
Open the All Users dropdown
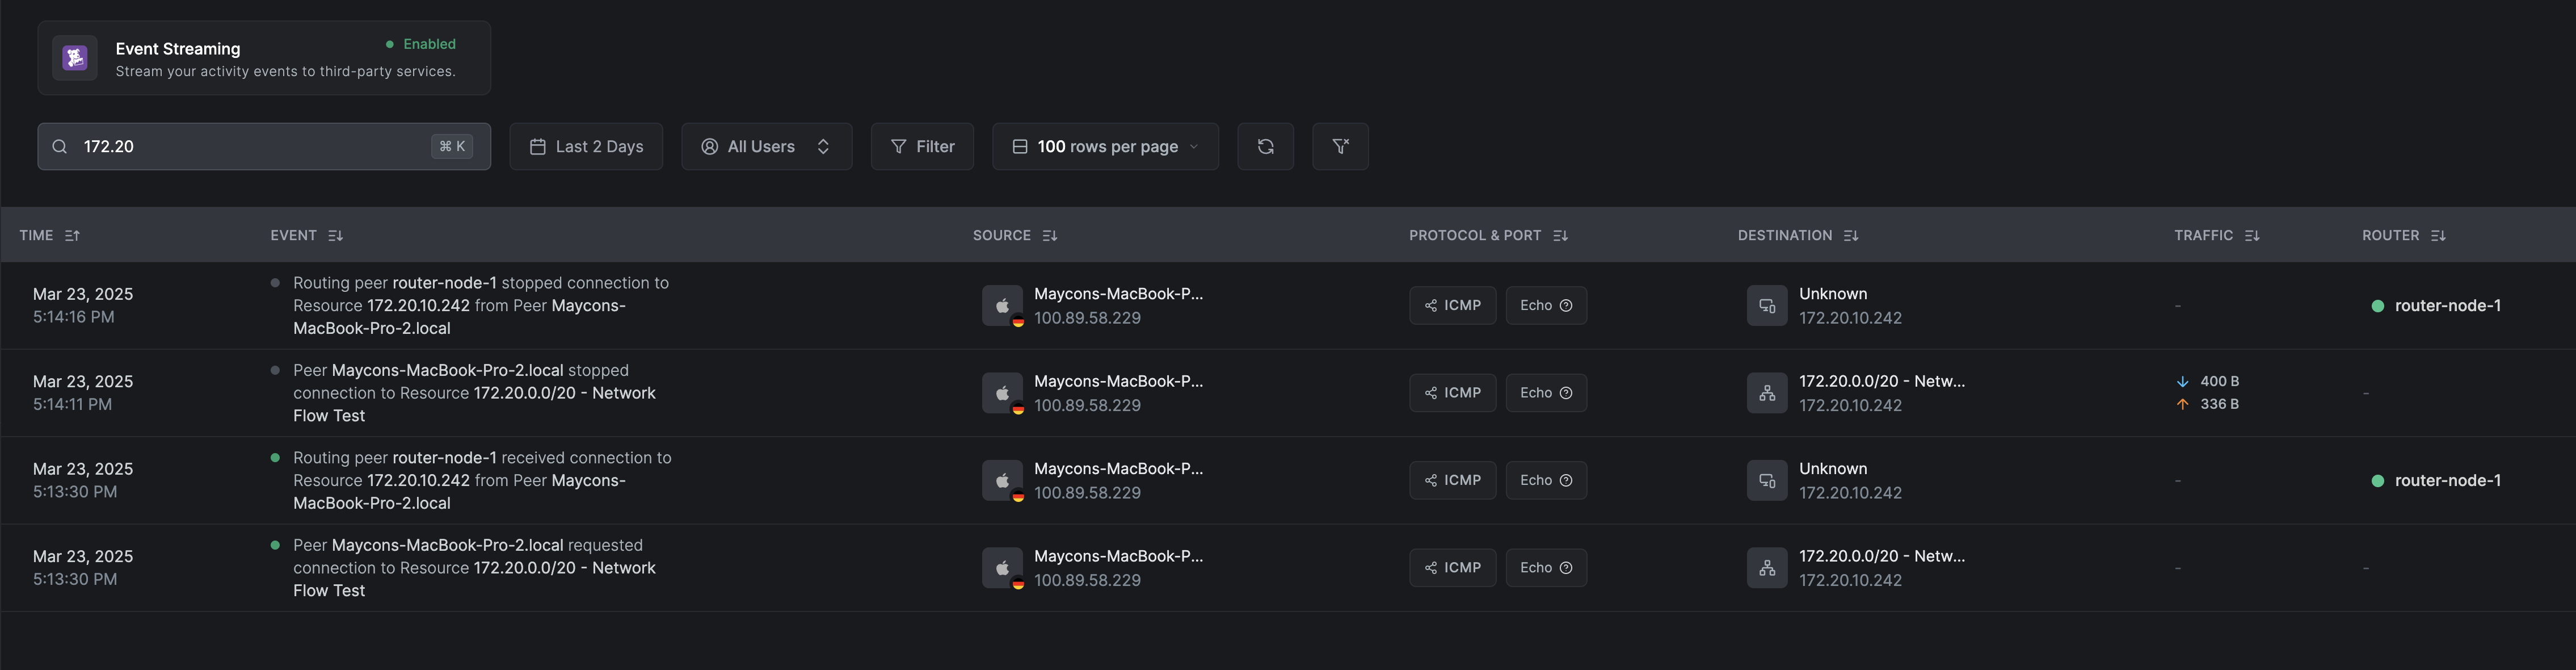(x=766, y=146)
